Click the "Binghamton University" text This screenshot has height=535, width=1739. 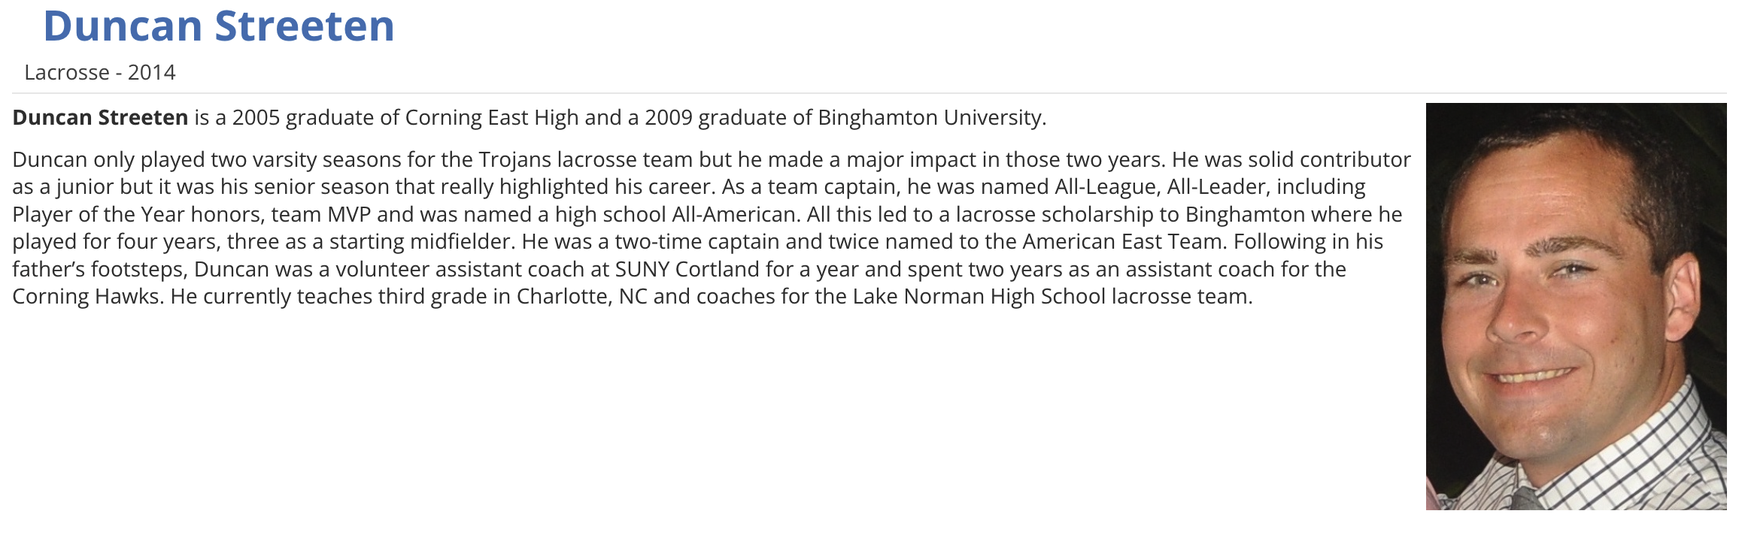(930, 118)
